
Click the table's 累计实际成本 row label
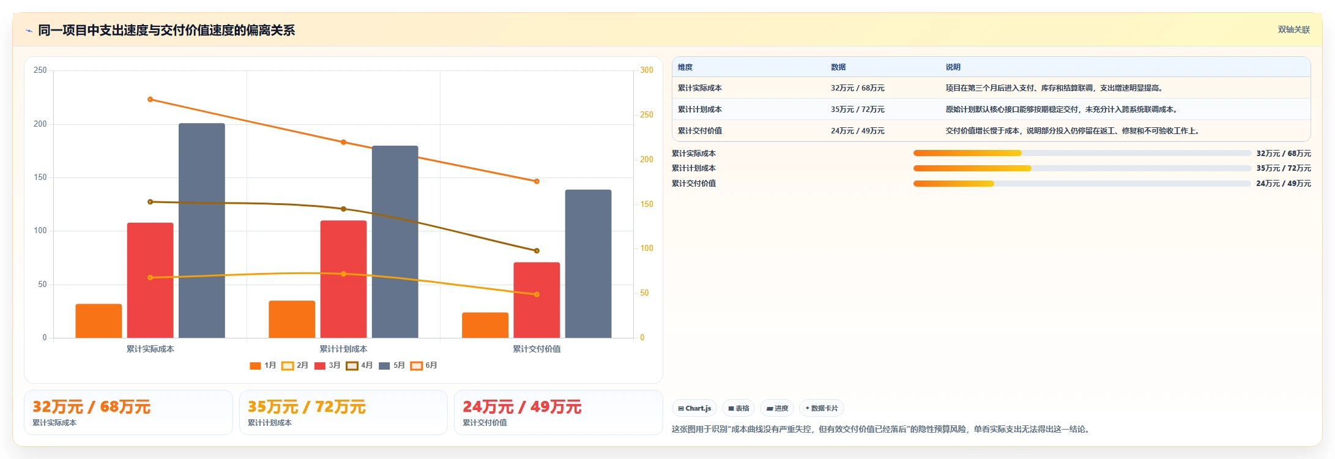pos(700,88)
